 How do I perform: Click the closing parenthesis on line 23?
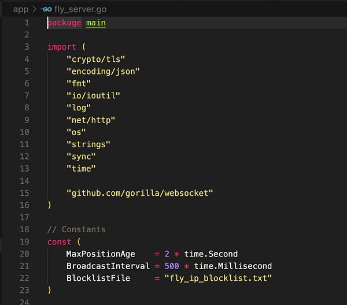(x=49, y=290)
